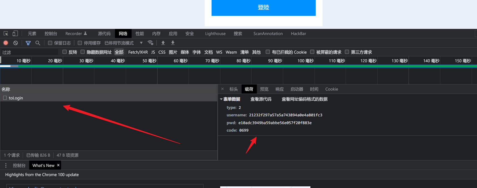Import HAR file upload arrow icon

[x=163, y=43]
